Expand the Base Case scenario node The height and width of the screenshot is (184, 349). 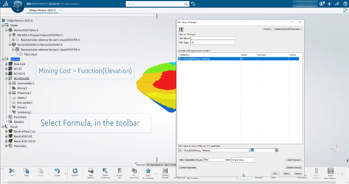pos(7,64)
